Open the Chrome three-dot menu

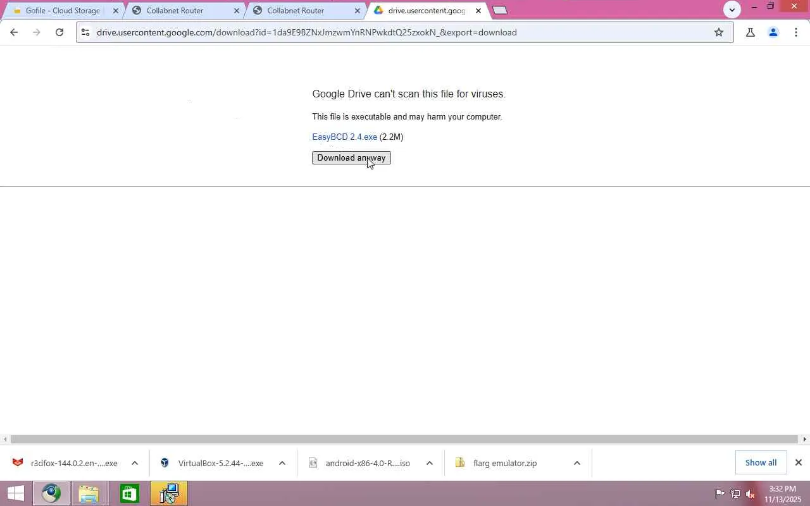click(796, 32)
